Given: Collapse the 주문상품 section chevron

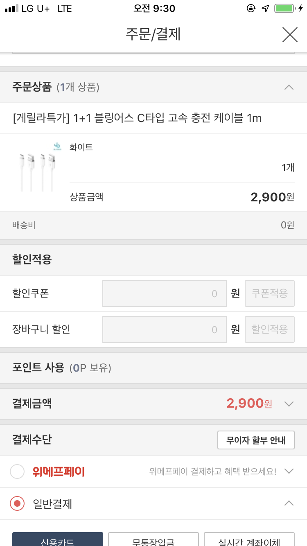Looking at the screenshot, I should [x=289, y=87].
